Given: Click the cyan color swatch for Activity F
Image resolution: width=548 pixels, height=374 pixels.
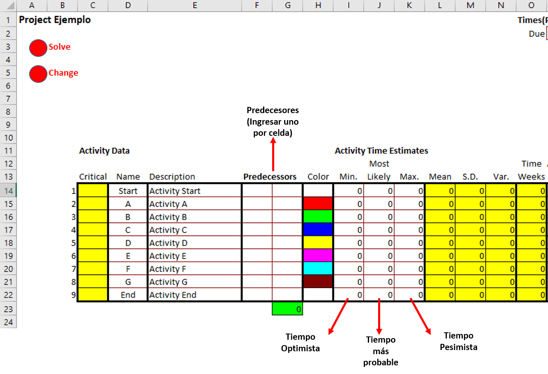Looking at the screenshot, I should click(x=318, y=268).
